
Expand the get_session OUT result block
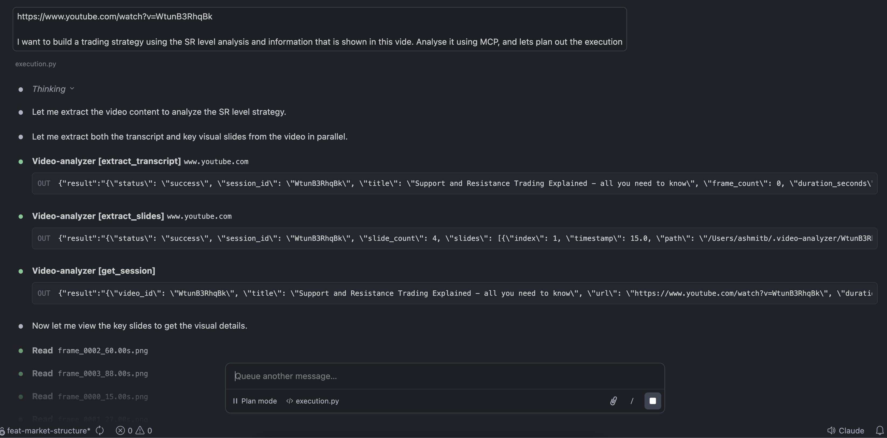coord(455,293)
